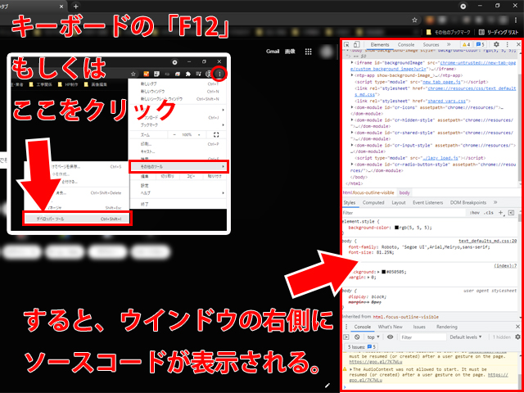Viewport: 524px width, 393px height.
Task: Expand the dom-module cr-hidden-style node
Action: pos(352,120)
